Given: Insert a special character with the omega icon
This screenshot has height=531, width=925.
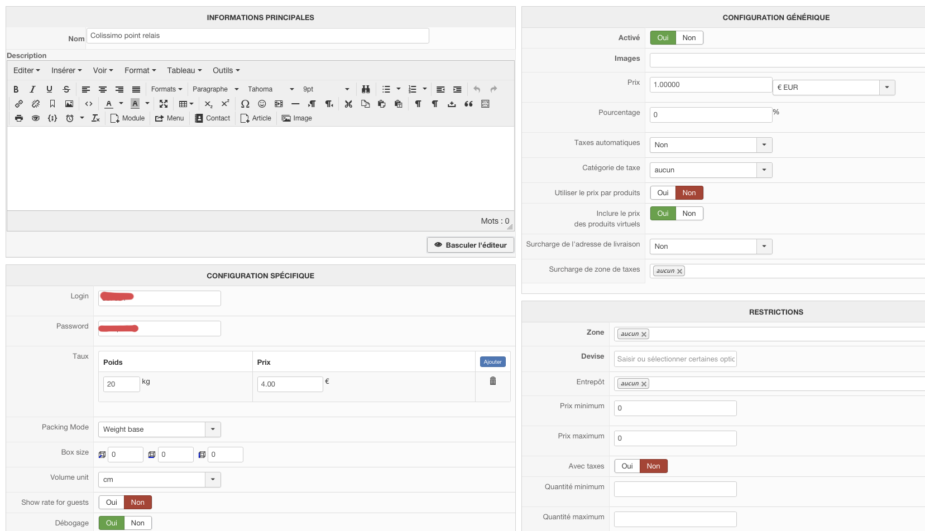Looking at the screenshot, I should tap(245, 104).
